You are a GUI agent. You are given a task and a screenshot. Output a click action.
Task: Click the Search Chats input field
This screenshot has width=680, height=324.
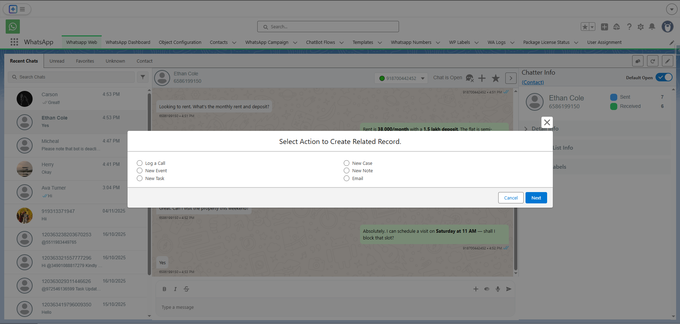(x=71, y=77)
